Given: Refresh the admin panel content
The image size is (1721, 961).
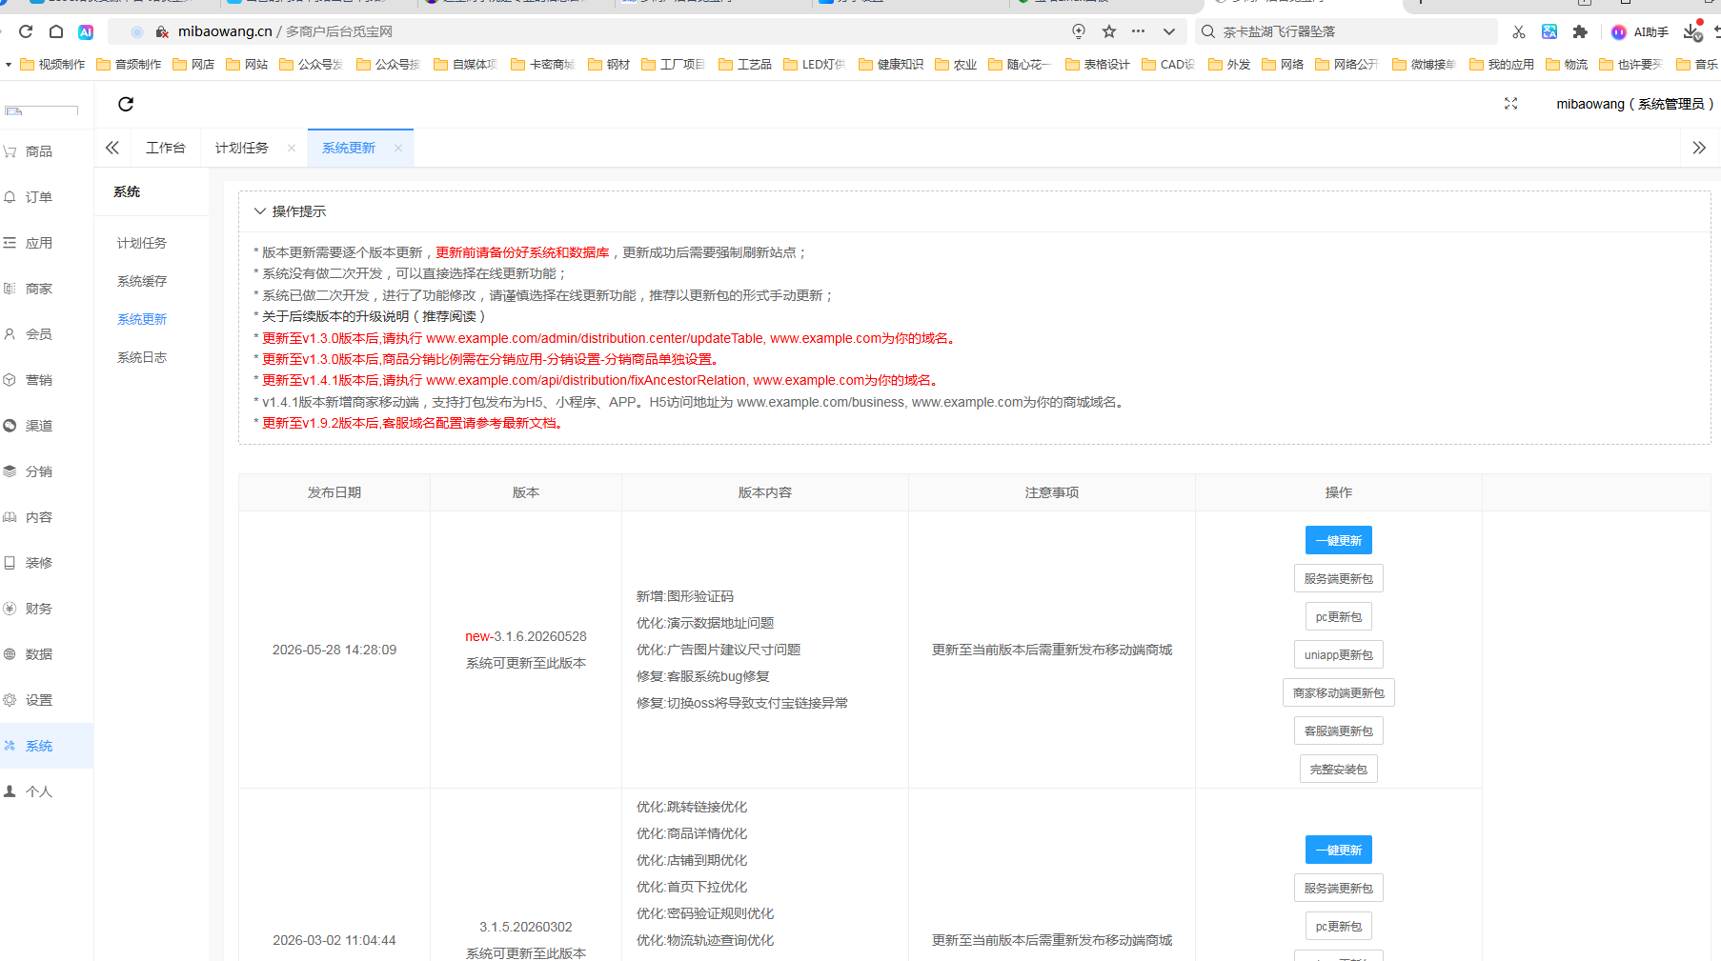Looking at the screenshot, I should pos(126,104).
